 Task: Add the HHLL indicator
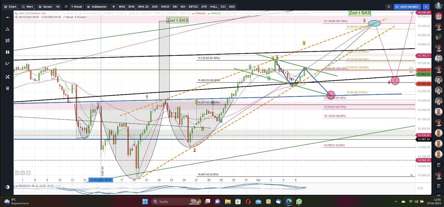tap(214, 7)
